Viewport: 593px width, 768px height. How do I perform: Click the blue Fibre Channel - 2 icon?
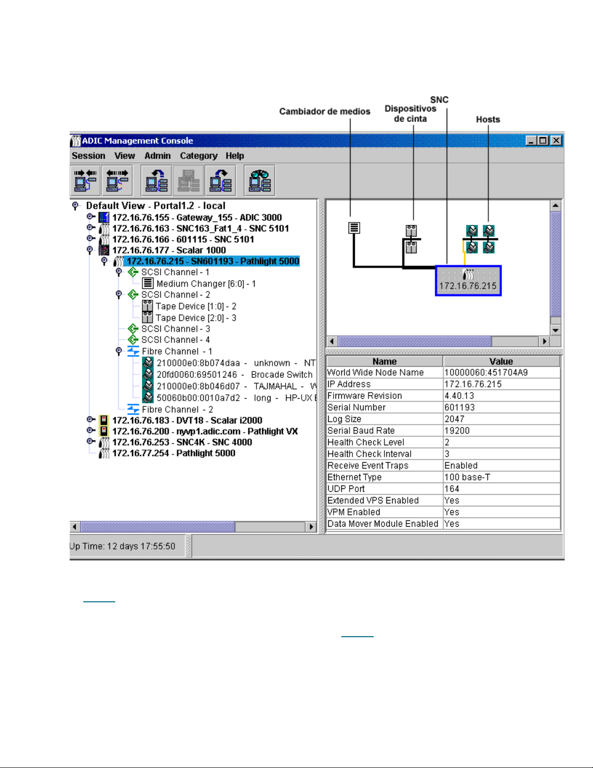click(x=133, y=409)
